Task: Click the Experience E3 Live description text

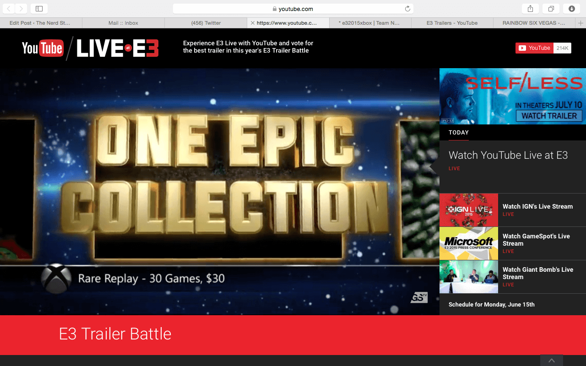Action: [248, 47]
